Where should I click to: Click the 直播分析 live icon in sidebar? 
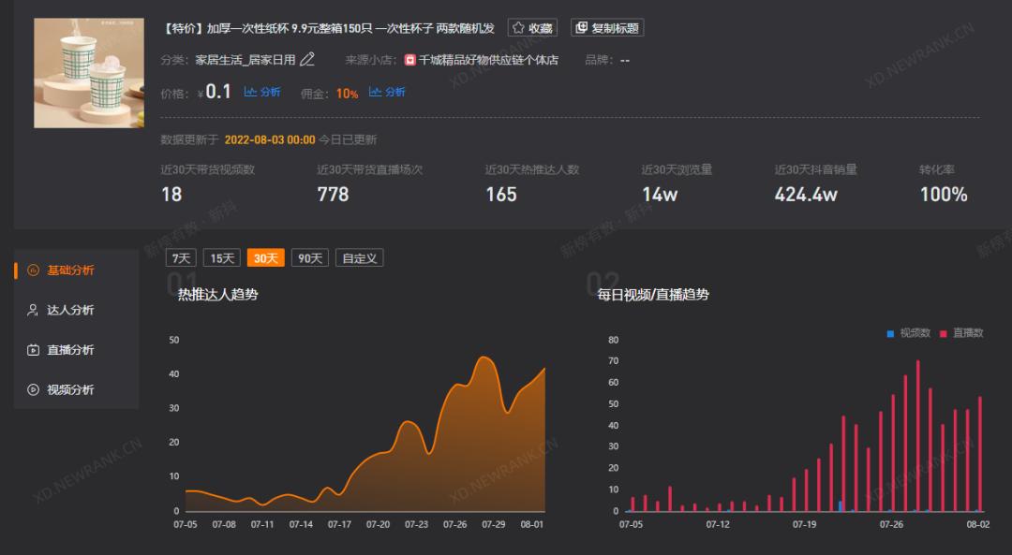coord(33,350)
